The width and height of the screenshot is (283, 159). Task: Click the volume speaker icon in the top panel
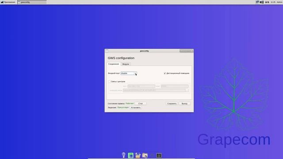[x=262, y=2]
